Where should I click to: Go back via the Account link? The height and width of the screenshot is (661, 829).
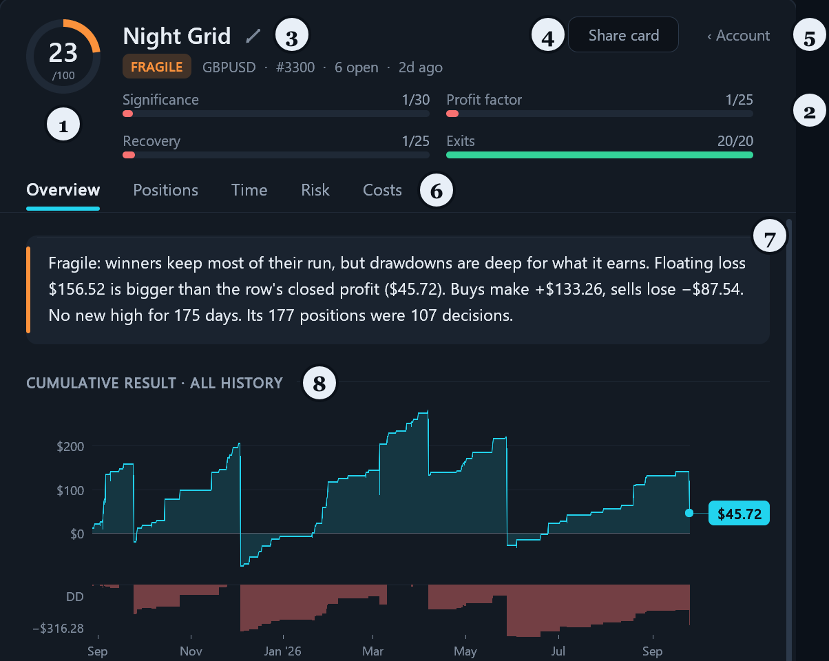pyautogui.click(x=738, y=35)
